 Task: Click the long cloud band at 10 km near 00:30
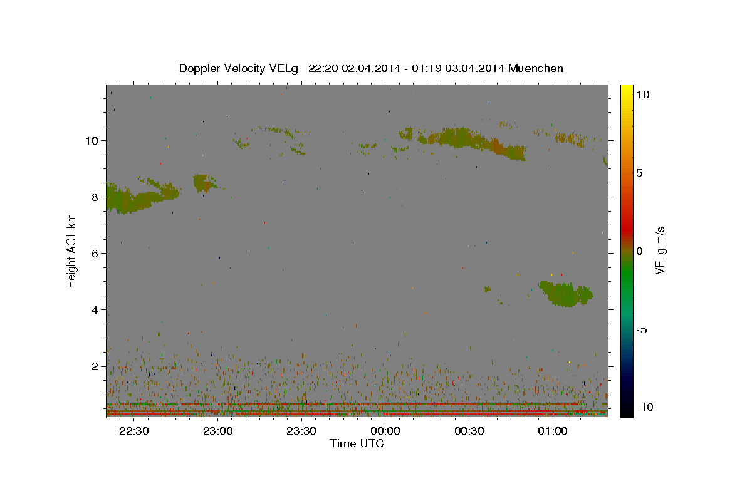pyautogui.click(x=464, y=140)
